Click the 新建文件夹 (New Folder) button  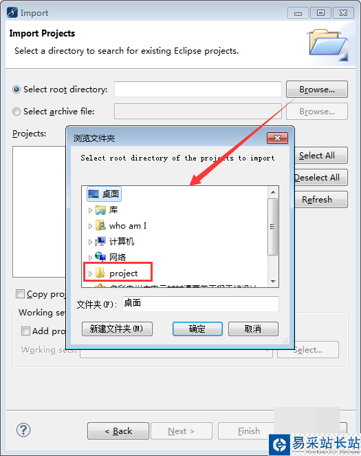(x=117, y=329)
